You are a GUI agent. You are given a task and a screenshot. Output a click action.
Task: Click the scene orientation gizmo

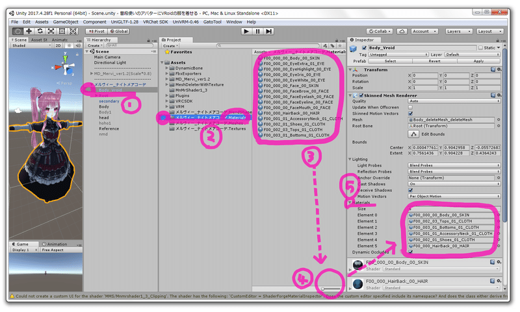tap(66, 67)
